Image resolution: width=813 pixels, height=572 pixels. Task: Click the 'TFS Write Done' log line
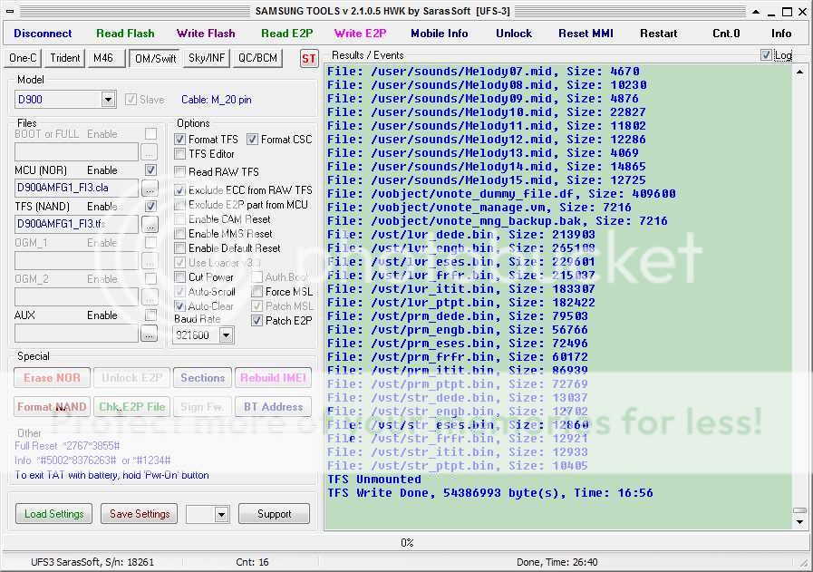[490, 492]
